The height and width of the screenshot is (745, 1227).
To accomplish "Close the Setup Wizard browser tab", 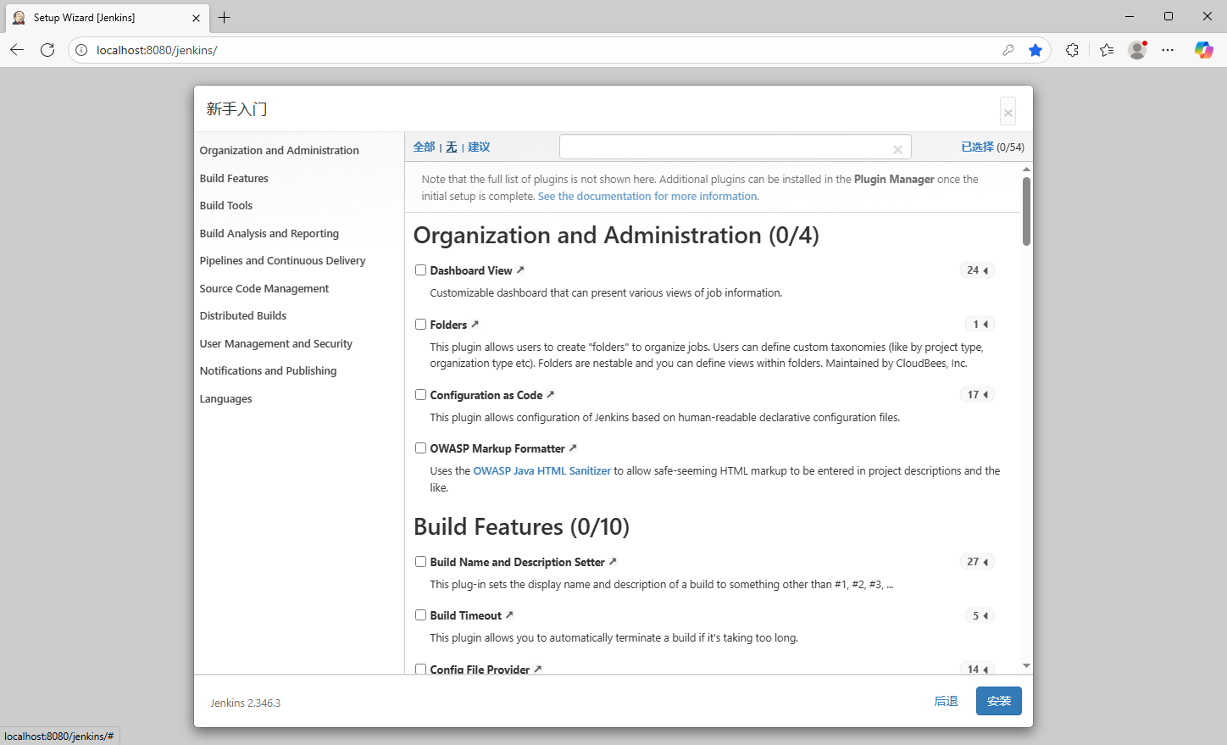I will pyautogui.click(x=196, y=18).
